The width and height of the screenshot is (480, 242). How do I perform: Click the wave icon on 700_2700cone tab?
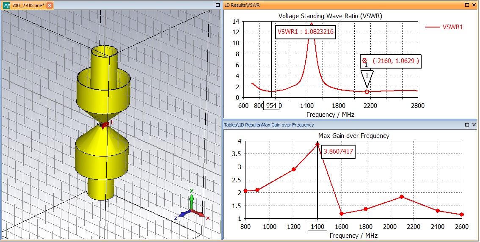7,5
